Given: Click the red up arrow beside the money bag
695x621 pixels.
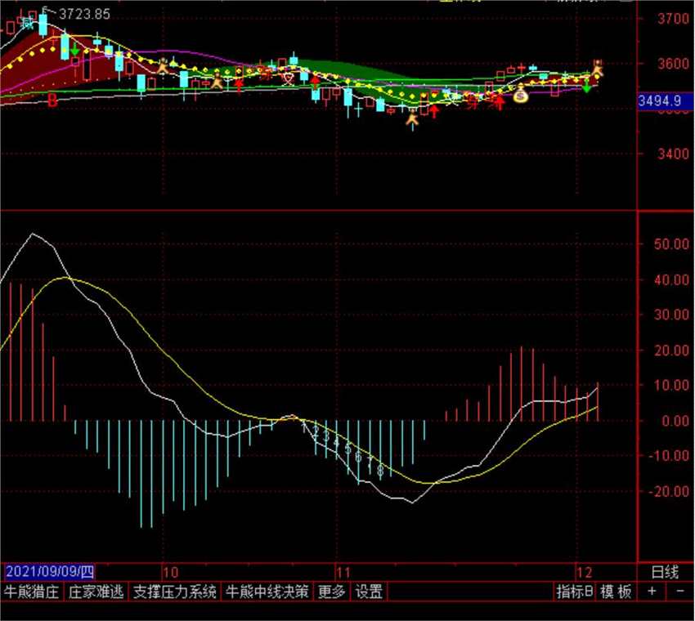Looking at the screenshot, I should point(500,103).
